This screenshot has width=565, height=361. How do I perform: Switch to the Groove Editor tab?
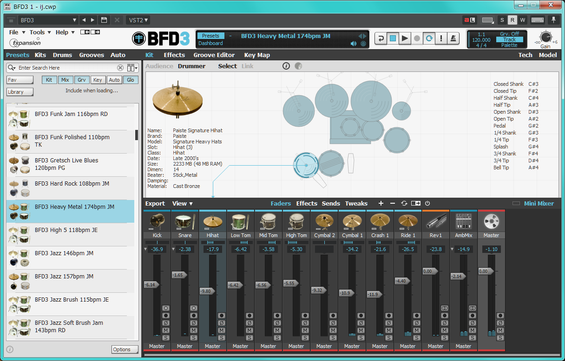pos(214,55)
